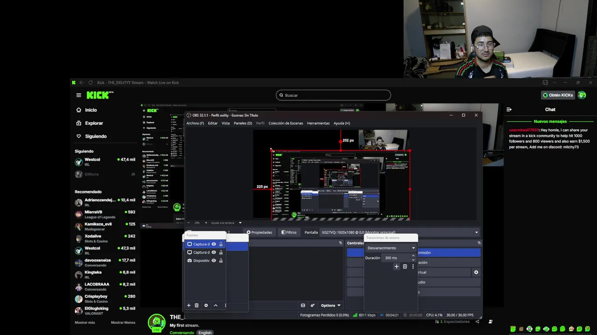Pop out the Controles dock
Viewport: 597px width, 335px height.
(479, 243)
